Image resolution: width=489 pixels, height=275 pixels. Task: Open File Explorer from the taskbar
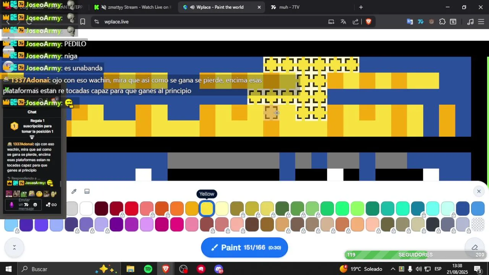pyautogui.click(x=130, y=269)
